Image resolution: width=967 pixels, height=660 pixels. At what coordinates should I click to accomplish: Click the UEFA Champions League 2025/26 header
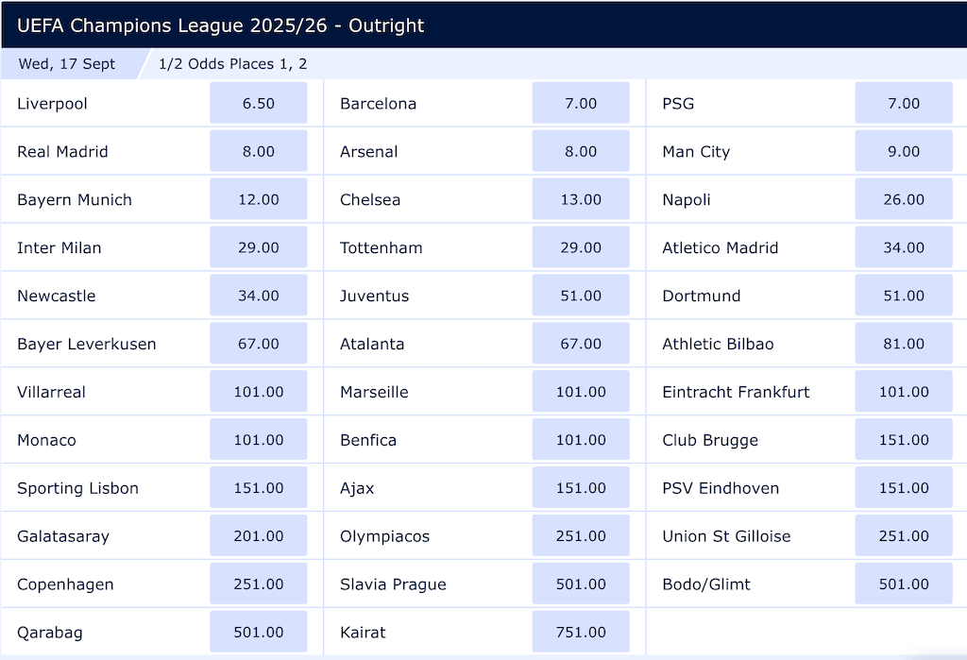[219, 25]
